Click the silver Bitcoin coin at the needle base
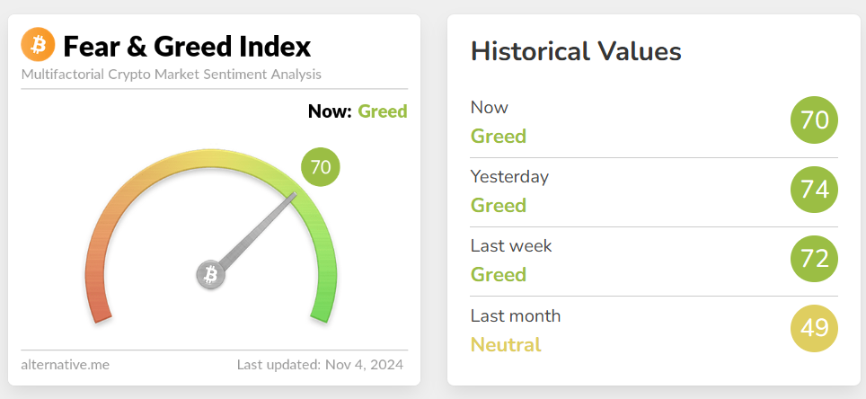Screen dimensions: 866x399 point(211,275)
